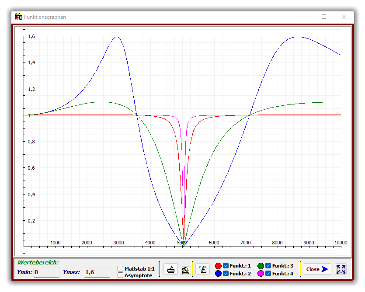This screenshot has height=292, width=365.
Task: Click the Funktionsgraphen app icon in title bar
Action: pyautogui.click(x=18, y=17)
